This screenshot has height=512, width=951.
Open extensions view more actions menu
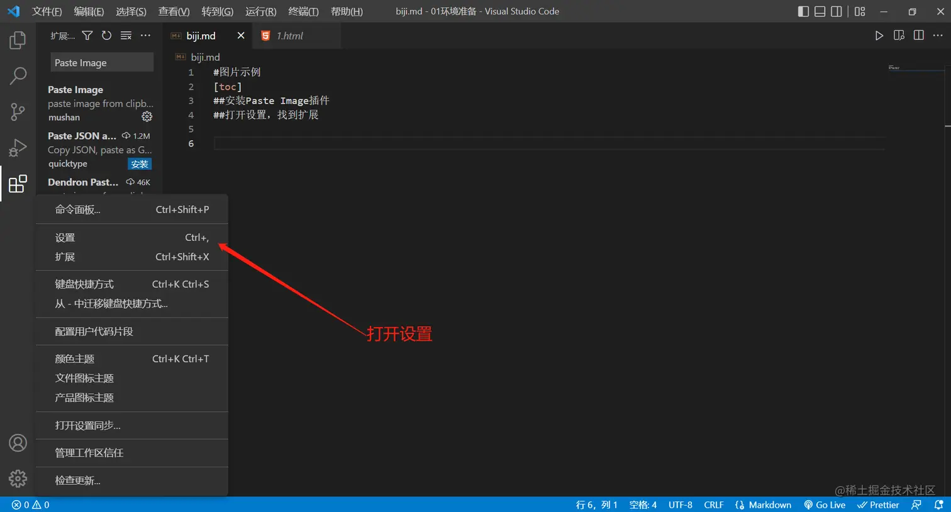click(x=145, y=36)
